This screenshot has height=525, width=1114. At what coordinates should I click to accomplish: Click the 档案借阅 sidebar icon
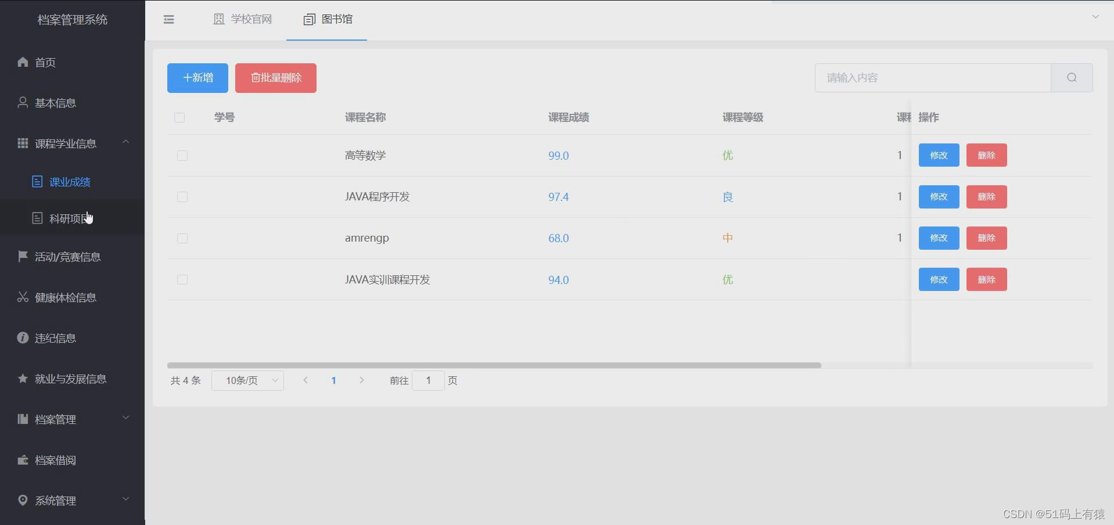[x=23, y=460]
